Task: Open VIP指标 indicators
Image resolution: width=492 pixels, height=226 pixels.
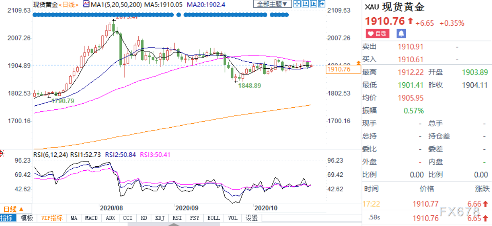Action: pyautogui.click(x=52, y=218)
